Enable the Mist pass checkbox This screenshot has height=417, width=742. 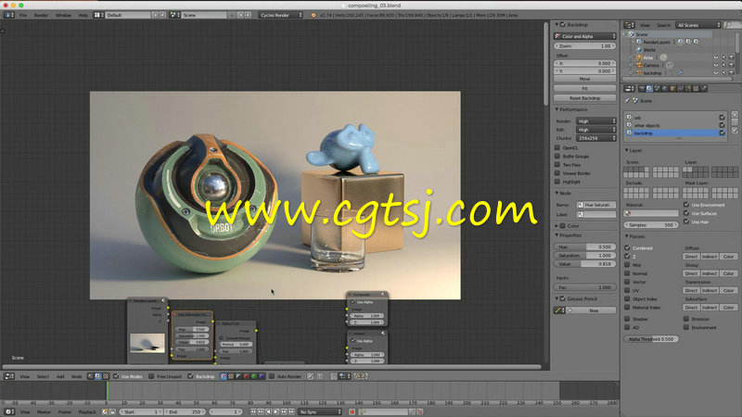tap(627, 265)
